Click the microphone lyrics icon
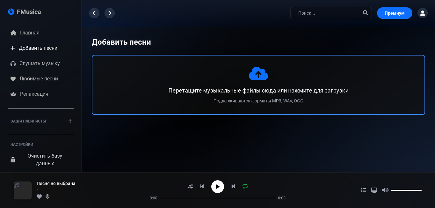This screenshot has width=435, height=208. click(x=47, y=197)
